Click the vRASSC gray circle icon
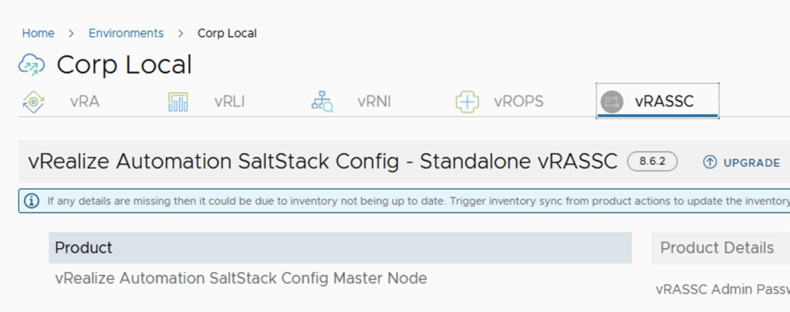Screen dimensions: 790x312 pyautogui.click(x=612, y=102)
